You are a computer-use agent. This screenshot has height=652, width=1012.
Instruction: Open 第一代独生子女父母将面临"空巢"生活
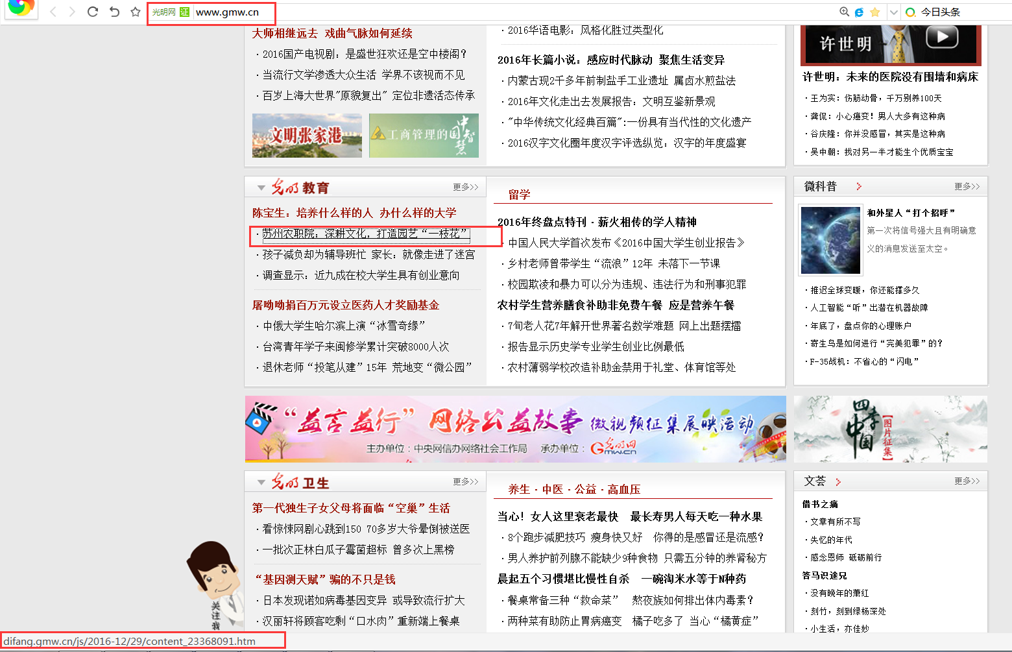pyautogui.click(x=351, y=508)
